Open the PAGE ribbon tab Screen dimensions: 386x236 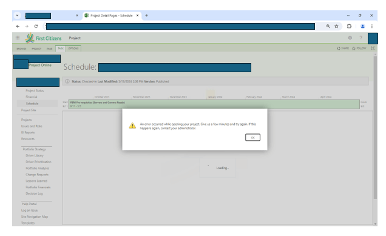tap(50, 49)
